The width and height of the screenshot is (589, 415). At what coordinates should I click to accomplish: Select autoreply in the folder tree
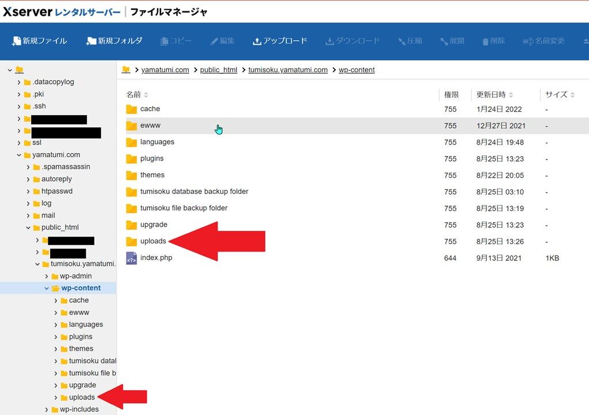coord(56,179)
